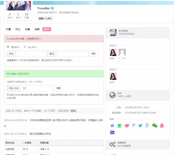The width and height of the screenshot is (175, 155).
Task: Click the zhile name under 粉丝(1)
Action: tap(112, 82)
